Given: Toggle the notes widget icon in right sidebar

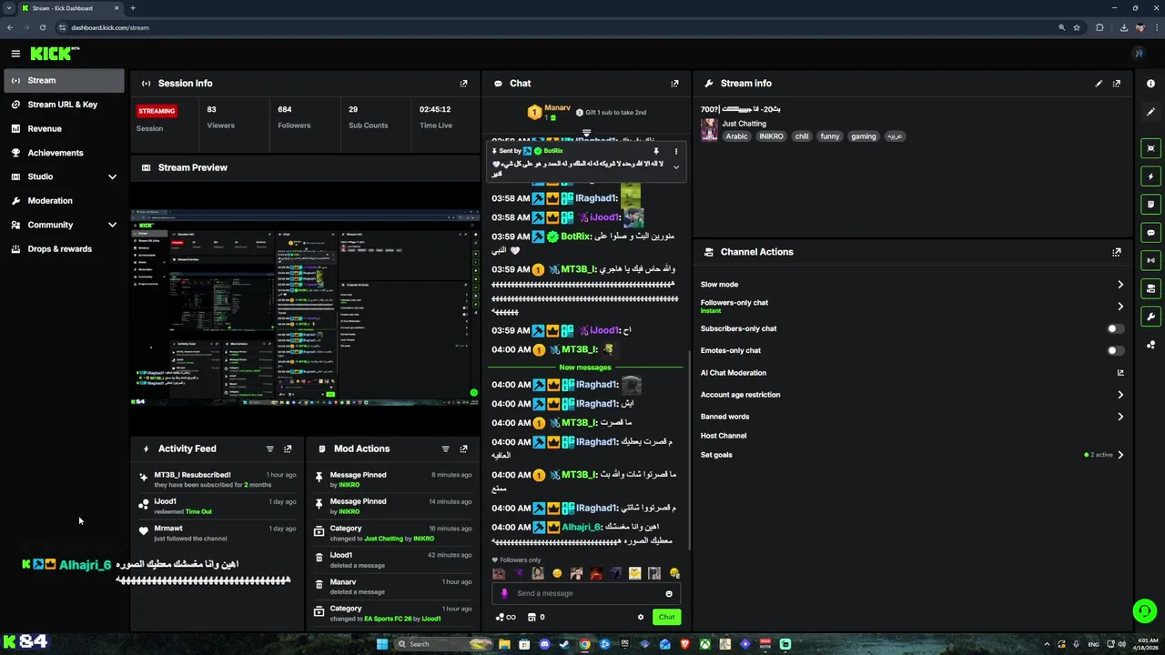Looking at the screenshot, I should click(1151, 205).
